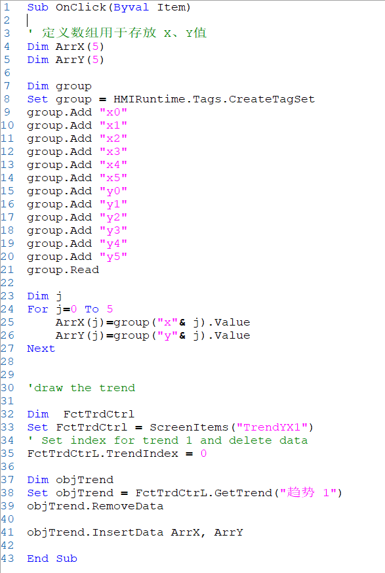385x573 pixels.
Task: Click the string "x5" on line 14
Action: click(x=113, y=178)
